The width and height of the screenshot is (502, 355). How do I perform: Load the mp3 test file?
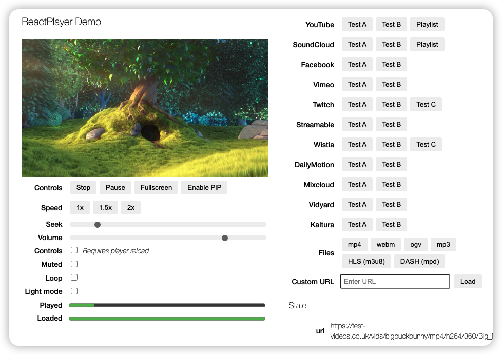coord(443,244)
